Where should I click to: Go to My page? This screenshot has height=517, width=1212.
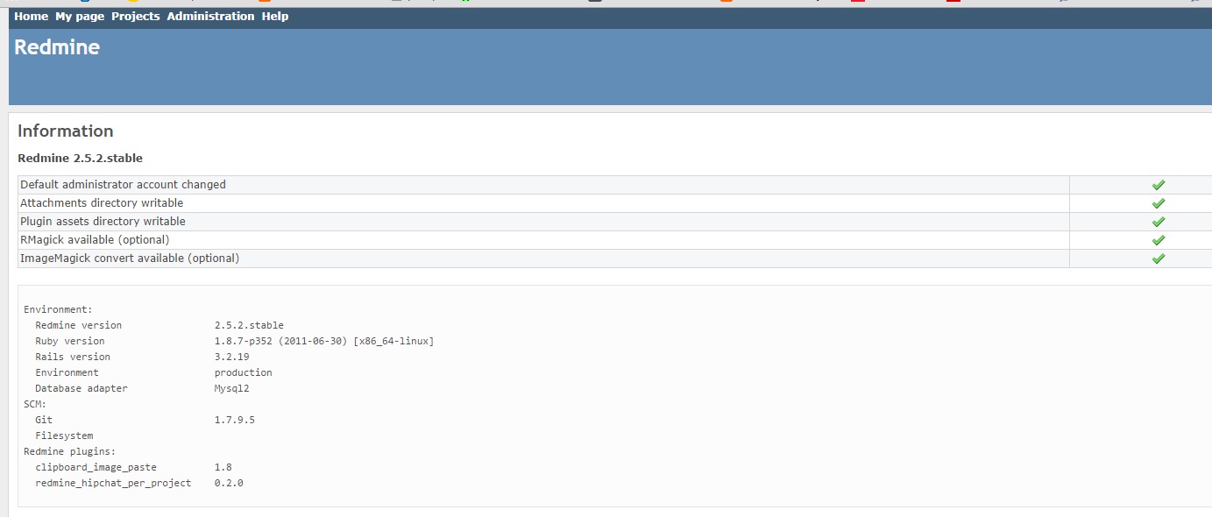tap(80, 17)
